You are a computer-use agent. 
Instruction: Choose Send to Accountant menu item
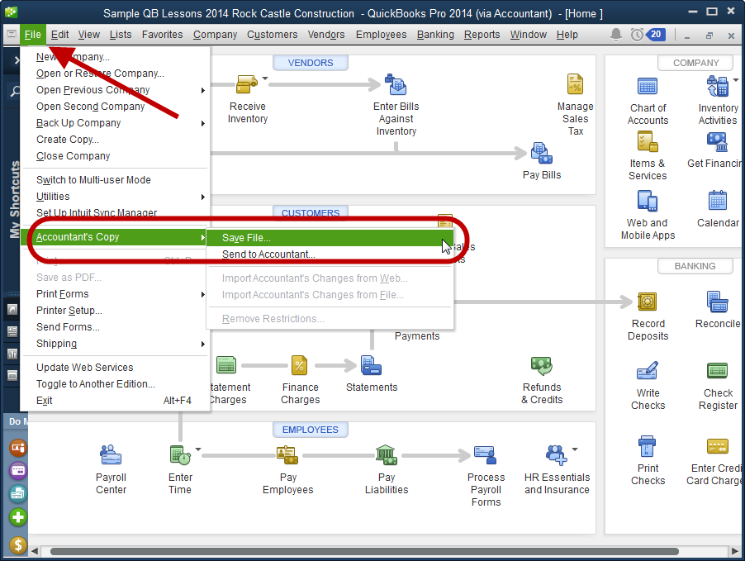click(x=330, y=254)
